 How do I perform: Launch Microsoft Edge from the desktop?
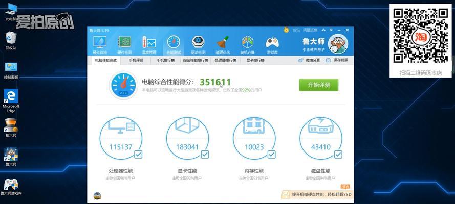pos(11,100)
